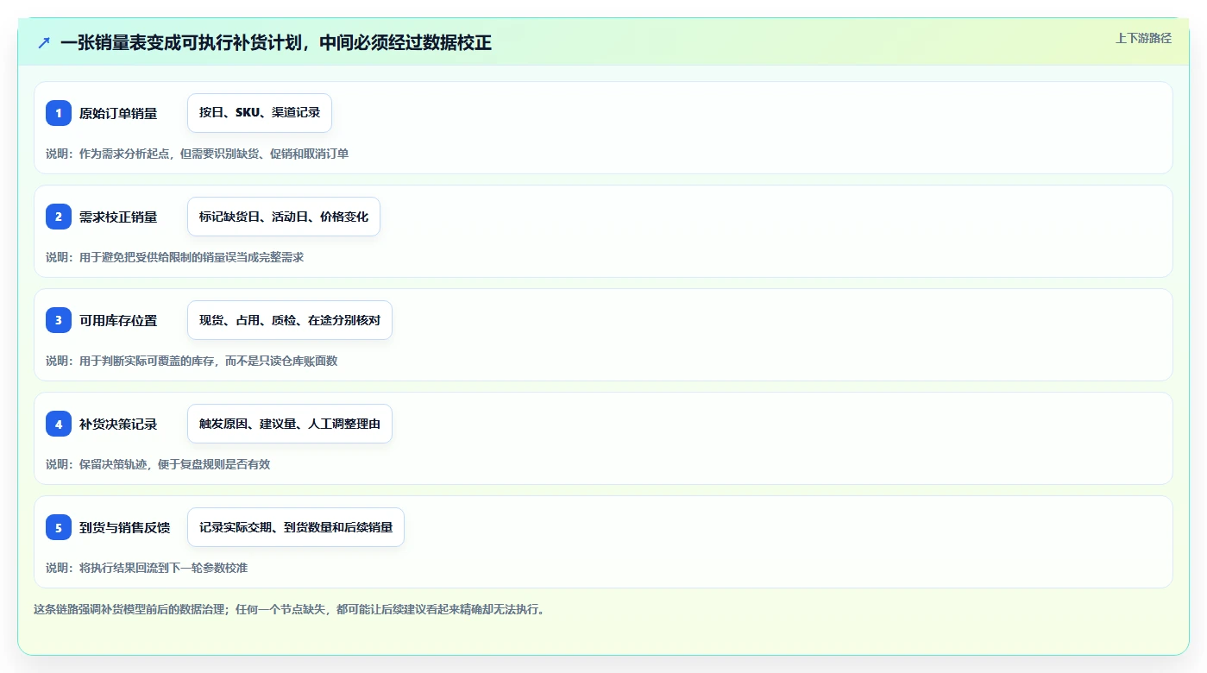Click the number 2 step badge
The width and height of the screenshot is (1207, 673).
[59, 217]
